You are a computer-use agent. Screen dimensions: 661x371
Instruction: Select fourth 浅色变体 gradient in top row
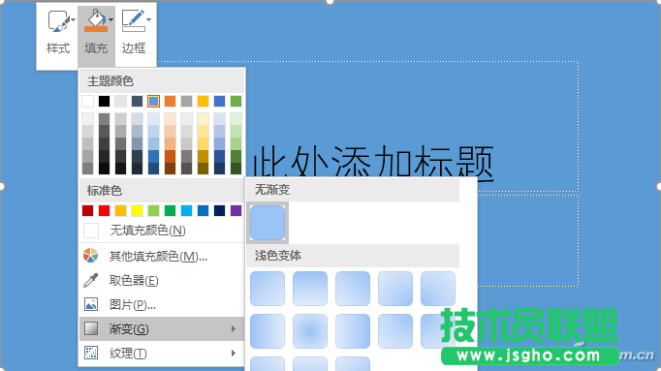pyautogui.click(x=395, y=289)
